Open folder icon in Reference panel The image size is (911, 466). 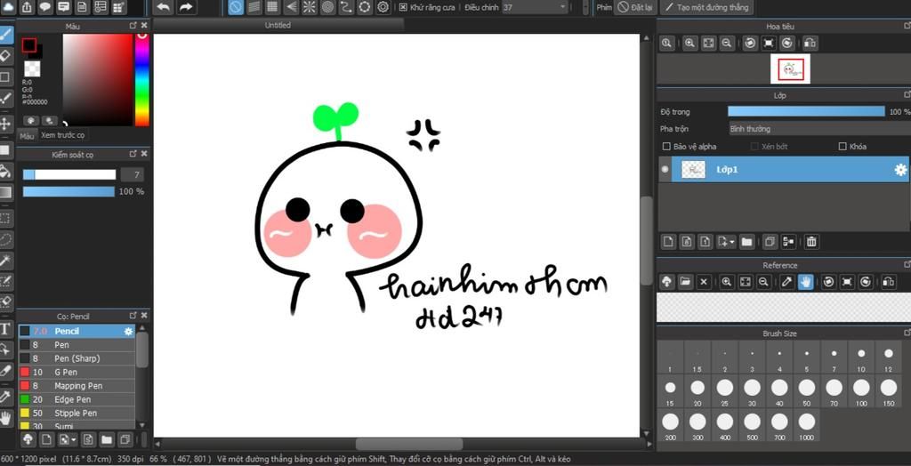click(686, 282)
